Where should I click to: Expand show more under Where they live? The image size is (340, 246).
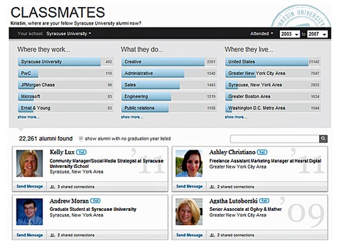pos(236,117)
